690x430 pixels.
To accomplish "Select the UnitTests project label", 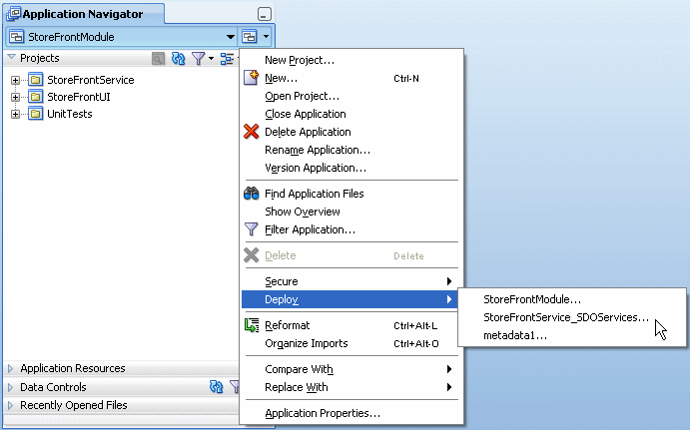I will tap(70, 114).
